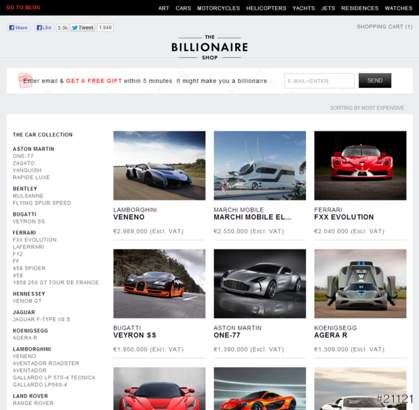Image resolution: width=419 pixels, height=410 pixels.
Task: Open the silver Aston Martin One-77 photo
Action: click(x=260, y=284)
